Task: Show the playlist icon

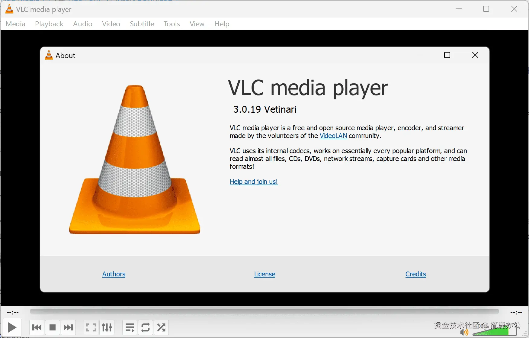Action: [130, 327]
